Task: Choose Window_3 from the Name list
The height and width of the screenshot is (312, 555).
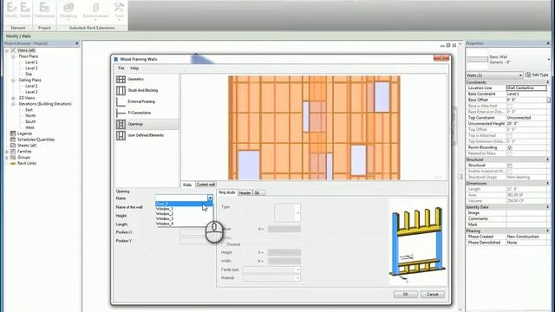Action: pyautogui.click(x=184, y=219)
